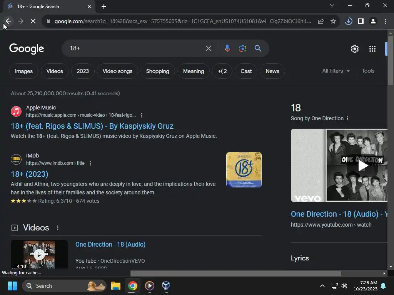
Task: Open the volume control in system tray
Action: [x=344, y=286]
